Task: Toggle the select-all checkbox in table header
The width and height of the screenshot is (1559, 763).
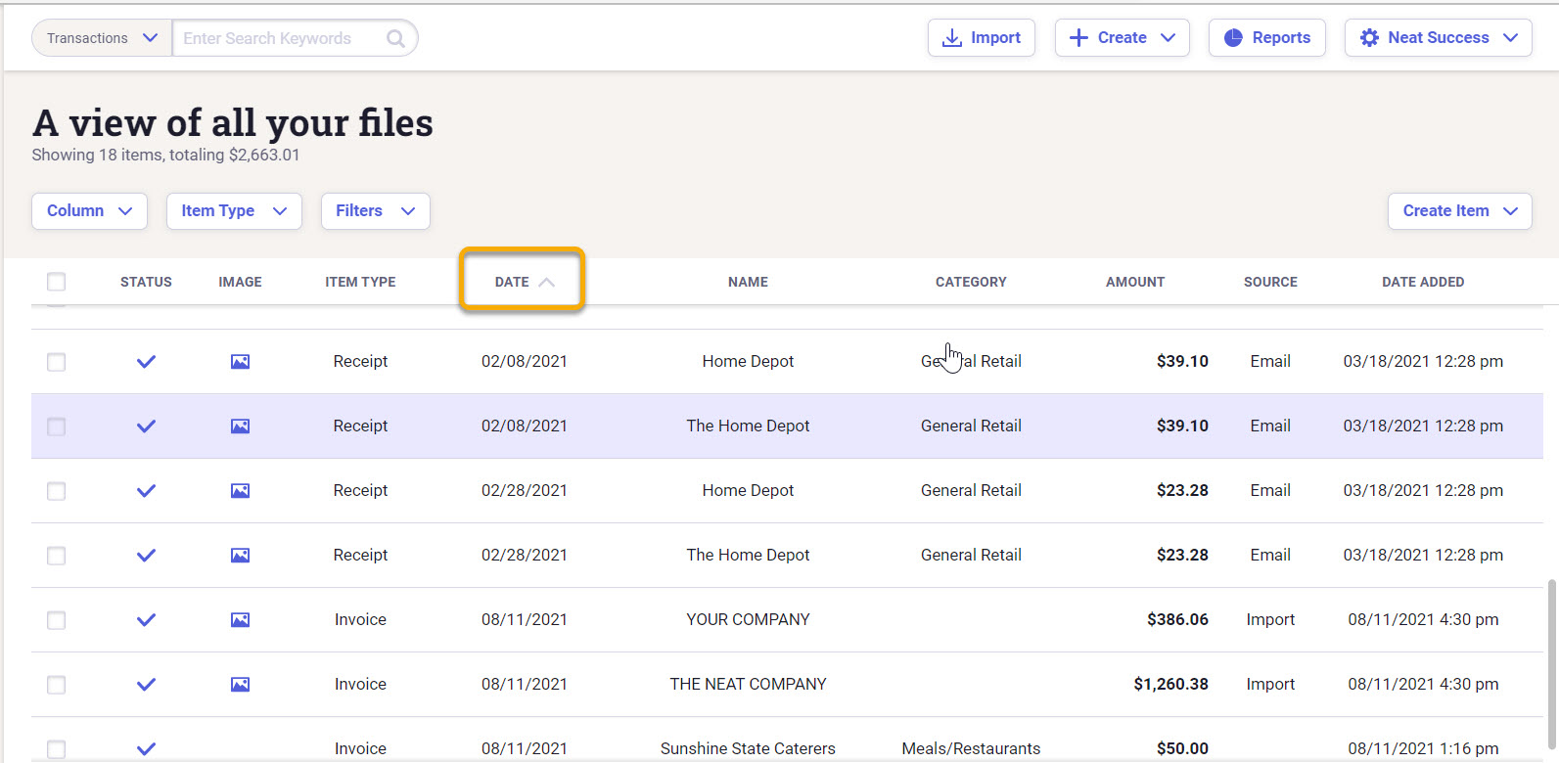Action: point(57,282)
